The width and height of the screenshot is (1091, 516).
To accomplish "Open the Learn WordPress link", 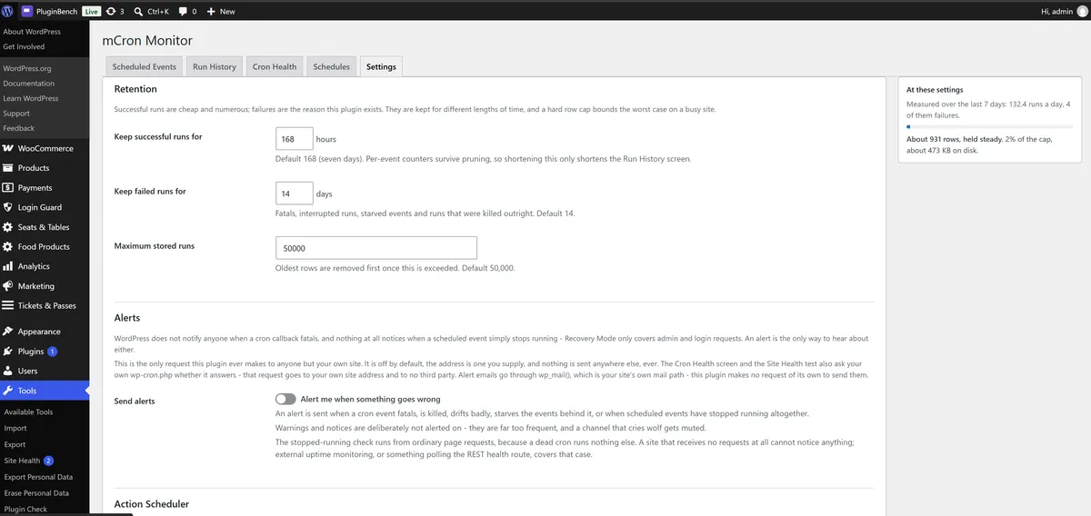I will (x=31, y=98).
